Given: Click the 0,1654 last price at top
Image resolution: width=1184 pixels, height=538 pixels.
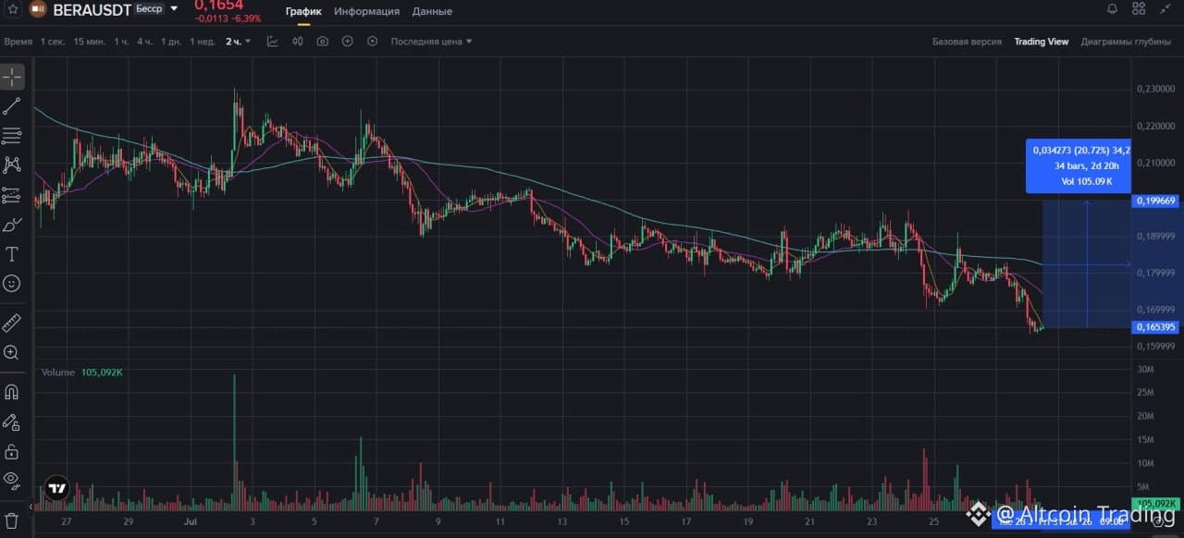Looking at the screenshot, I should click(x=218, y=6).
